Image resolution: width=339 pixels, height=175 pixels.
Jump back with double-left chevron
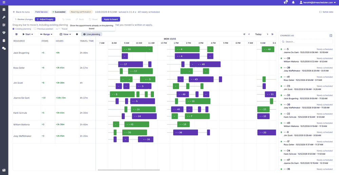244,34
